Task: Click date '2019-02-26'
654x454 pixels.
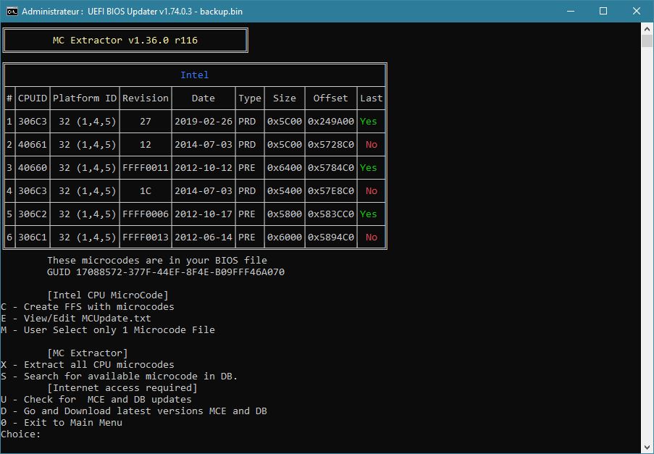Action: pos(203,122)
